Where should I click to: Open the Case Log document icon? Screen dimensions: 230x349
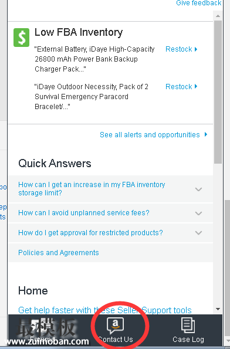188,326
